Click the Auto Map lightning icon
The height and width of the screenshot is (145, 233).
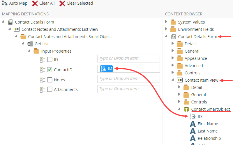[5, 3]
